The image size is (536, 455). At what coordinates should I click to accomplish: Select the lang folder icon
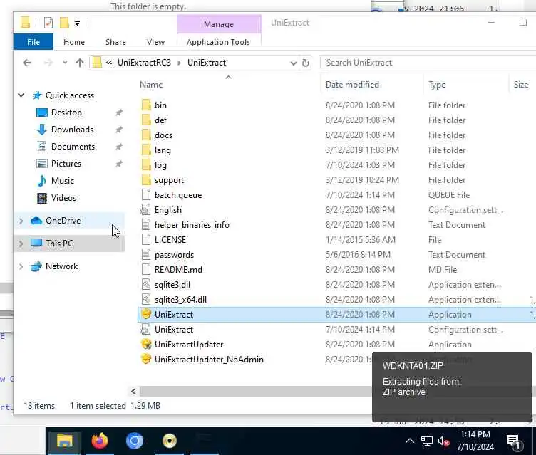pos(146,150)
